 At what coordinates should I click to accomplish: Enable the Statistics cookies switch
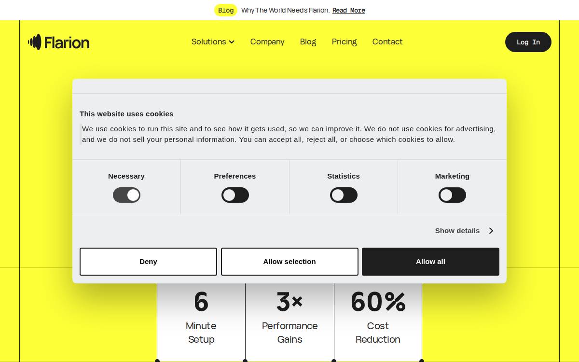pos(344,195)
